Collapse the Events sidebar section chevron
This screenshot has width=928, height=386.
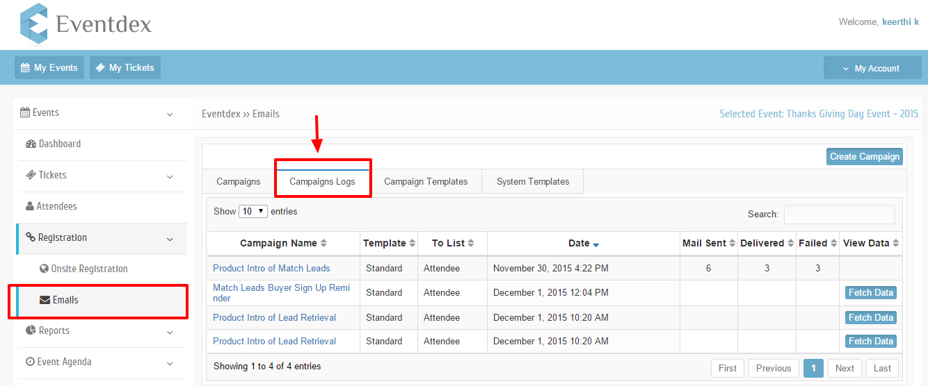(170, 114)
